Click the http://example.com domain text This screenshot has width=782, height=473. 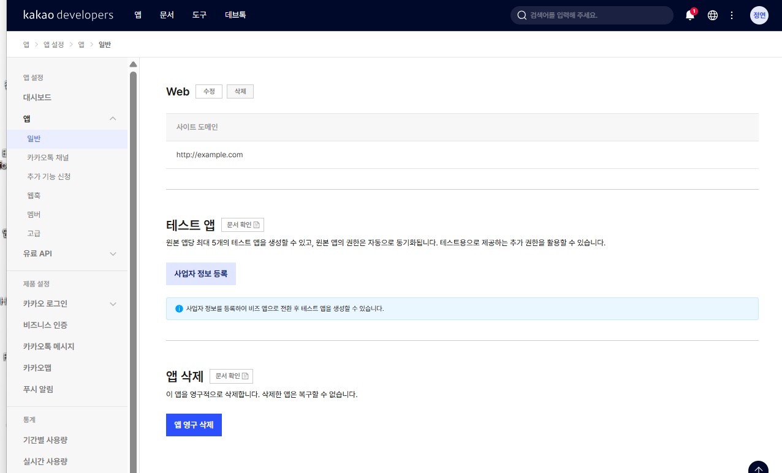click(210, 155)
